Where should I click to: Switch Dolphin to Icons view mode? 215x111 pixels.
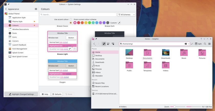click(x=104, y=44)
